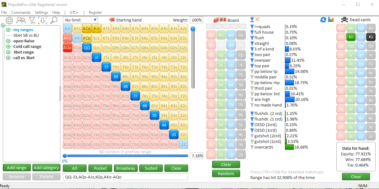Clear the board cards
Viewport: 379px width, 189px height.
pyautogui.click(x=226, y=164)
